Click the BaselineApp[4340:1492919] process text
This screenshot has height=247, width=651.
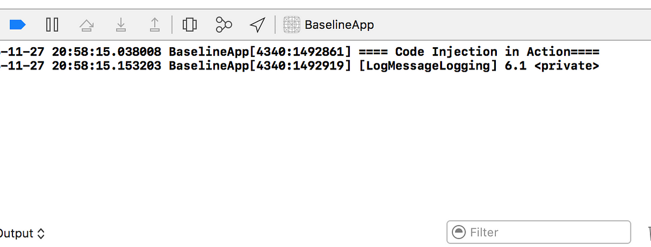(x=260, y=67)
